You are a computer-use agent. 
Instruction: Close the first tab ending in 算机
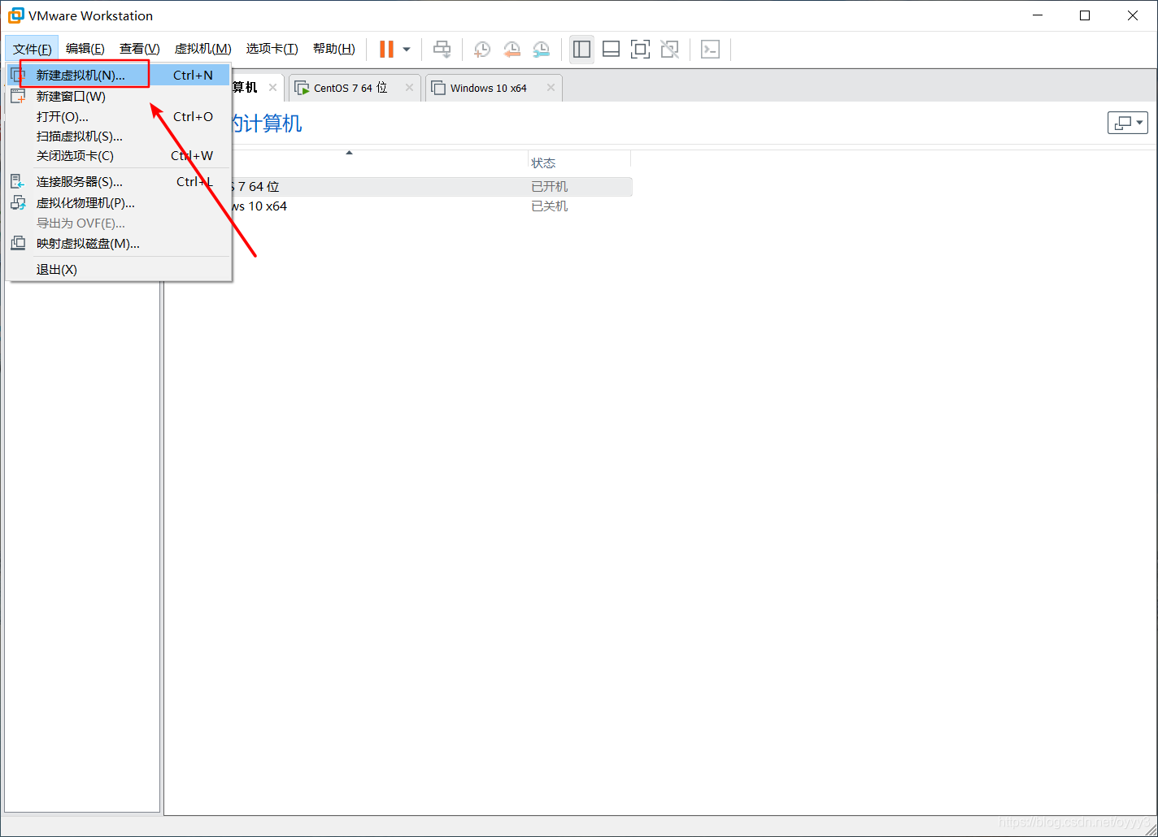coord(272,88)
